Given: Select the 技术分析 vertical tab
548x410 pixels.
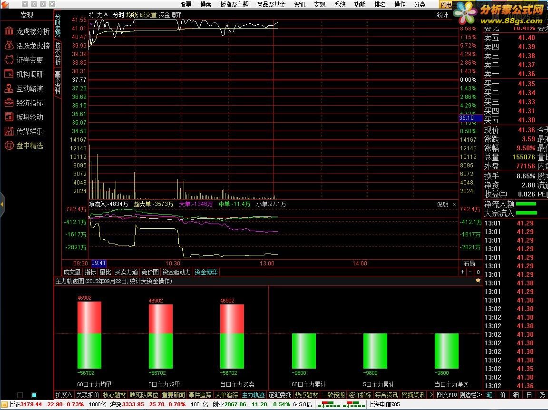Looking at the screenshot, I should [x=58, y=53].
